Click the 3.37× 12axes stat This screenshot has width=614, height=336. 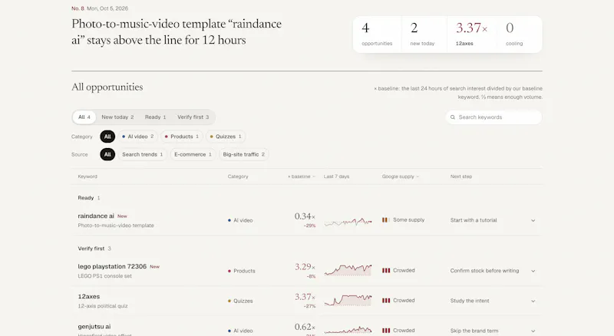click(x=471, y=34)
